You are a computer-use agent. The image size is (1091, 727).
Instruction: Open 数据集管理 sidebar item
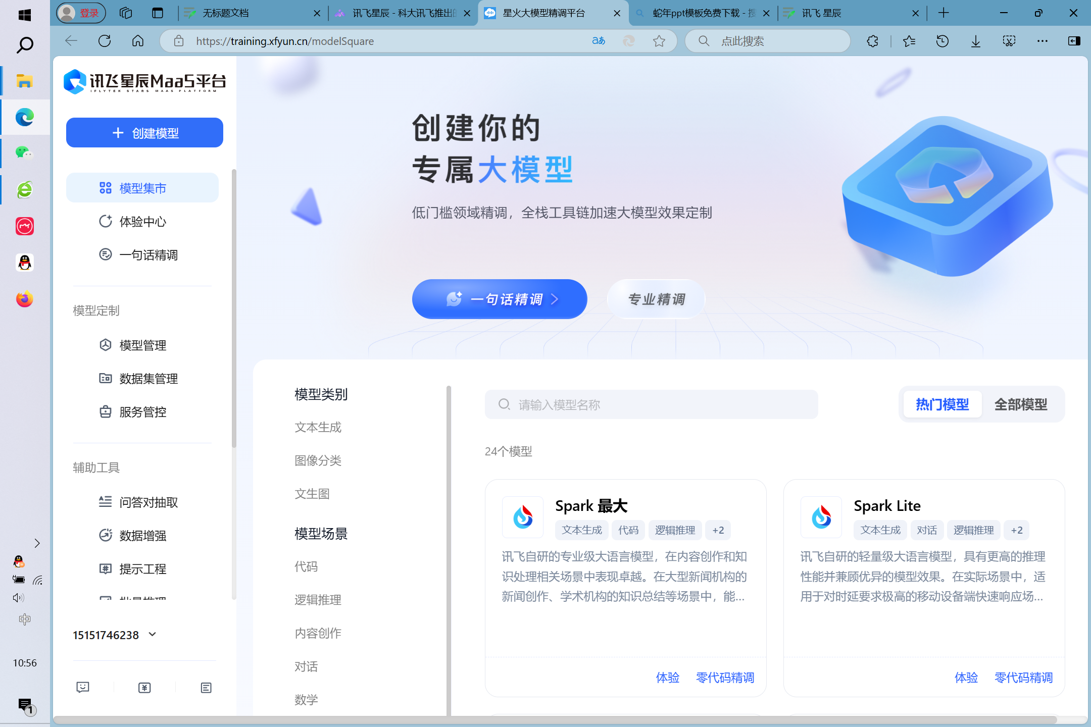coord(142,378)
